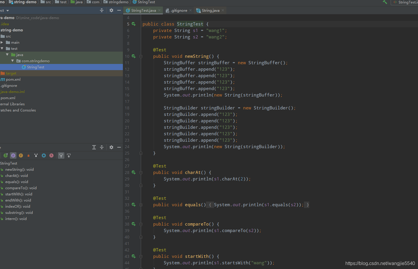Fold newString method at line 10
This screenshot has width=418, height=269.
(x=141, y=56)
